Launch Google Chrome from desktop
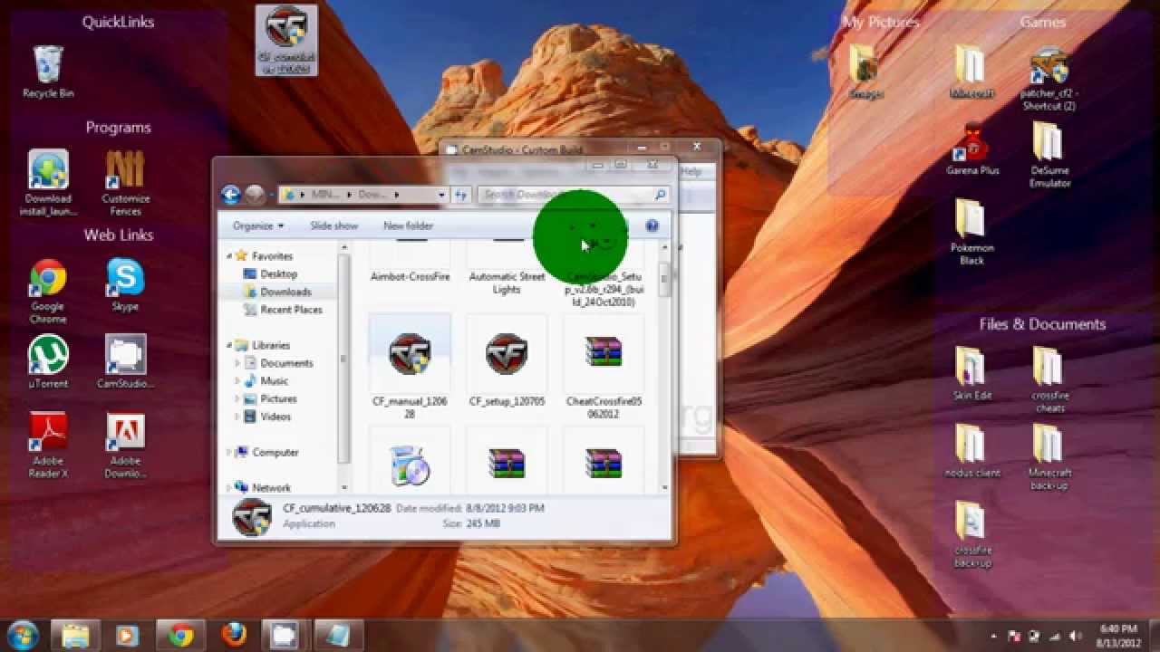Image resolution: width=1160 pixels, height=652 pixels. 48,291
